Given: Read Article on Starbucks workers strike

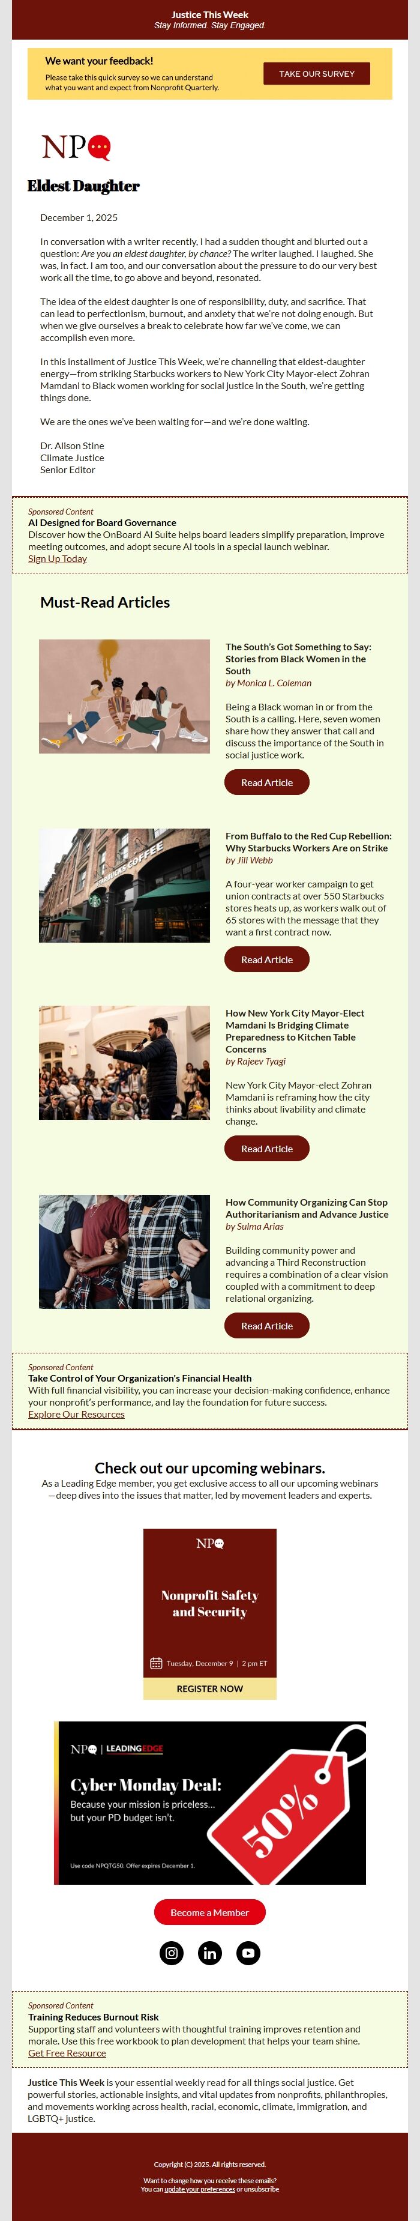Looking at the screenshot, I should (x=266, y=959).
